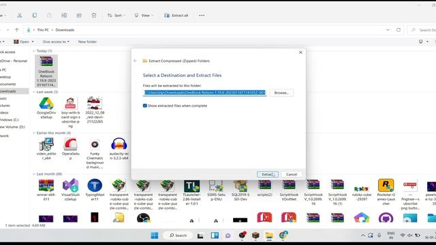Click Downloads in the address breadcrumb
The image size is (436, 245).
point(65,30)
